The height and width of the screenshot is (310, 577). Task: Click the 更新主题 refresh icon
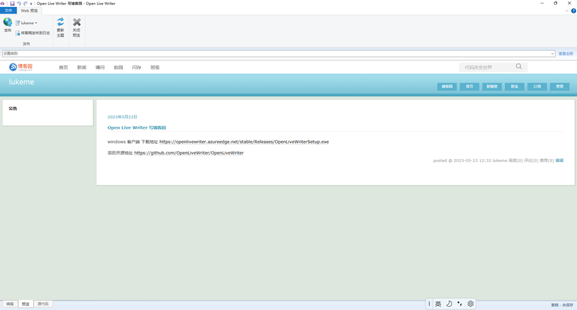point(60,22)
